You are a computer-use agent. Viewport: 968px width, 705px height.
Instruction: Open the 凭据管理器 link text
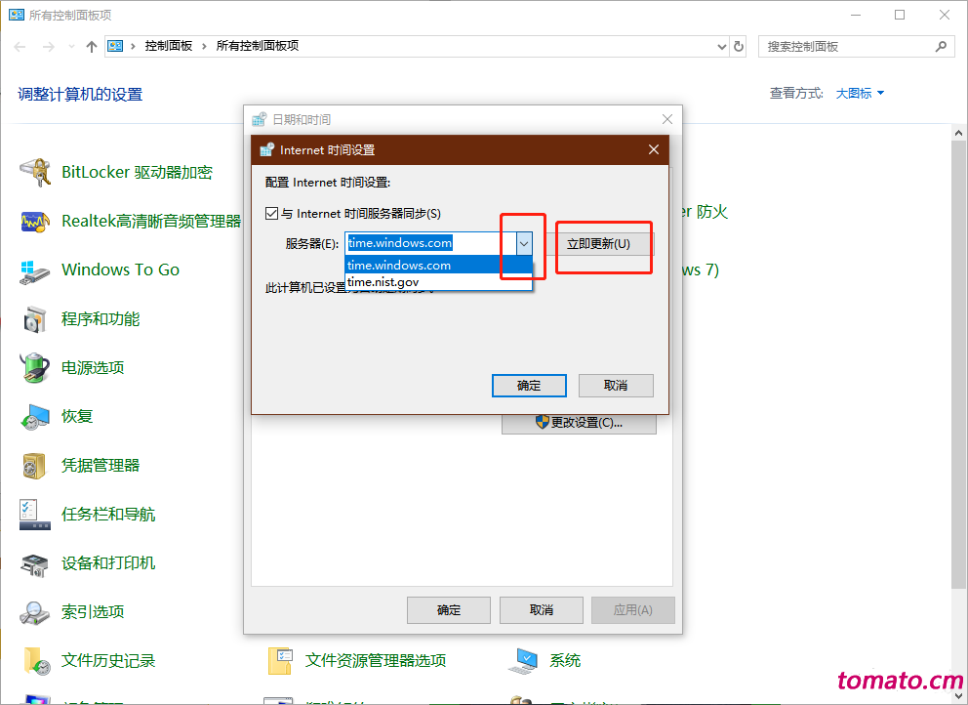(101, 465)
